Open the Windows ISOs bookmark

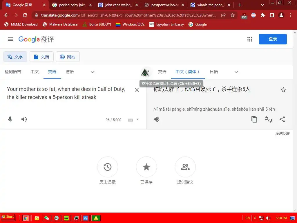tap(130, 24)
